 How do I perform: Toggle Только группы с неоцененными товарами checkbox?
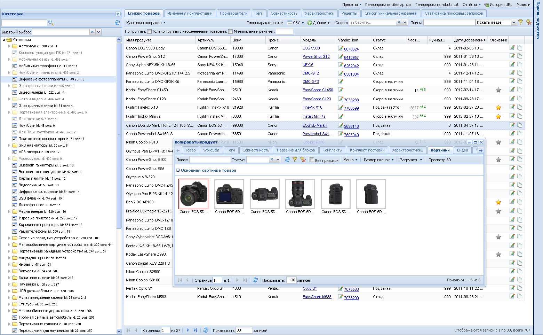[230, 32]
